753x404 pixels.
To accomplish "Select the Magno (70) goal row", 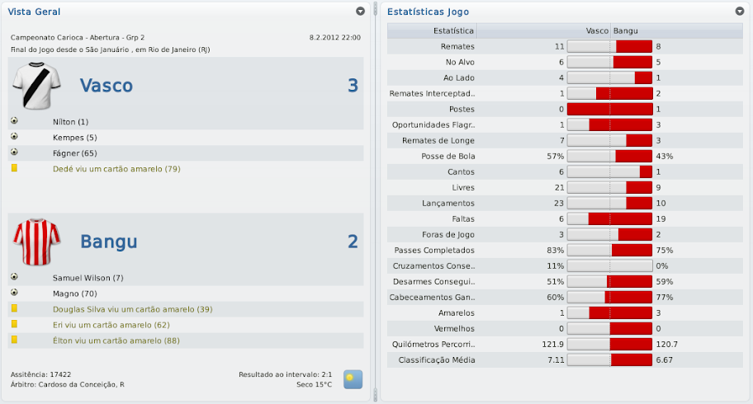I will 73,293.
